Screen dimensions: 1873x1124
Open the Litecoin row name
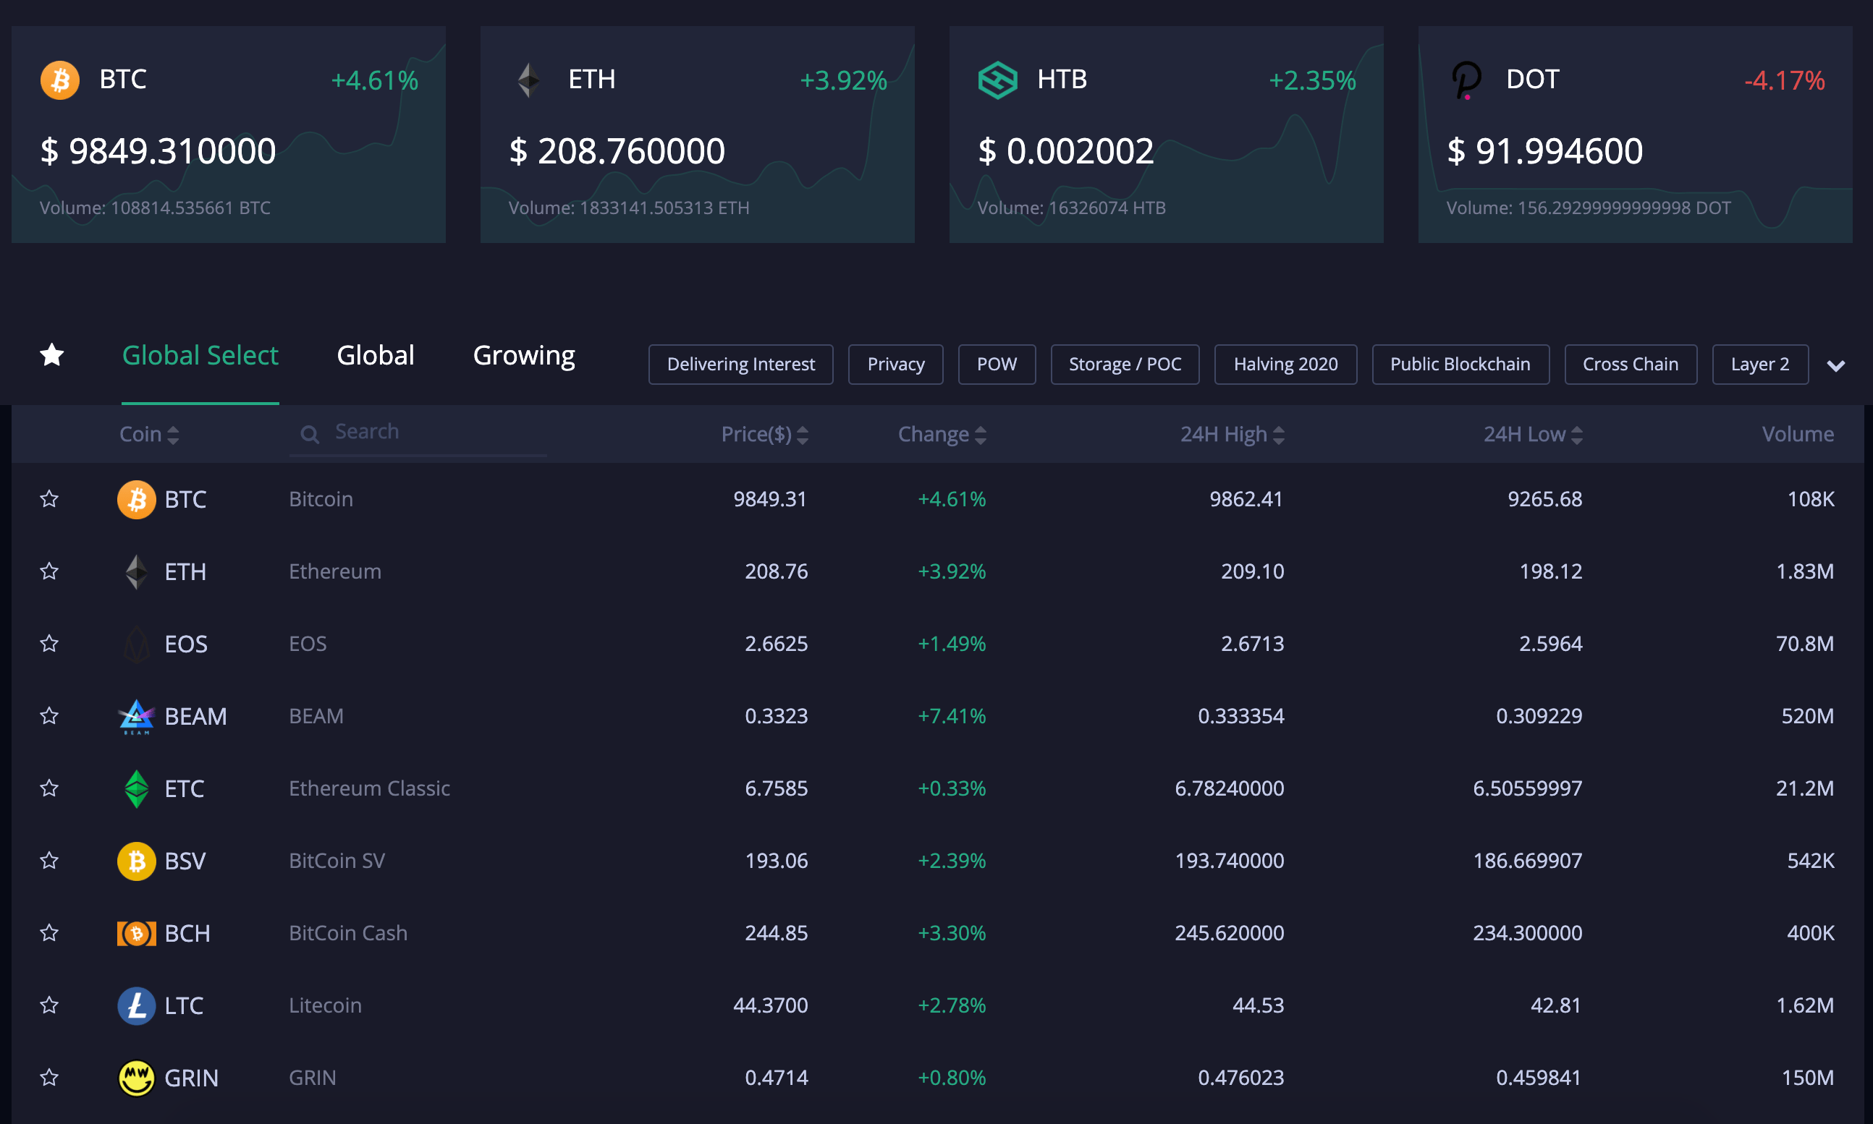325,1005
